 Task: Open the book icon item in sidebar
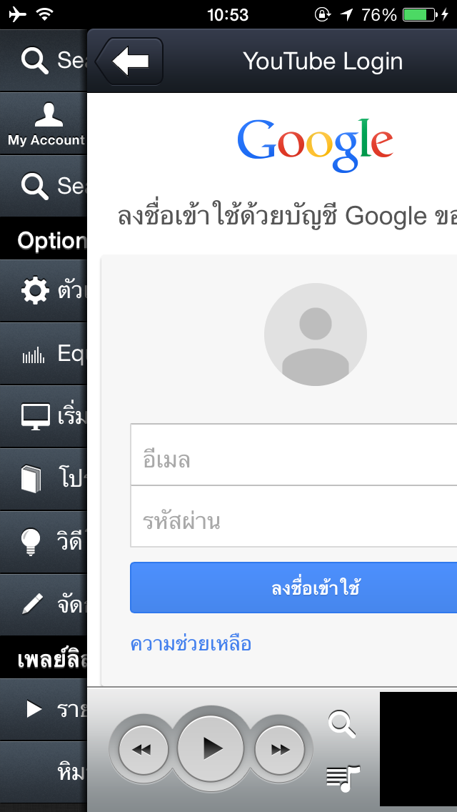point(31,479)
